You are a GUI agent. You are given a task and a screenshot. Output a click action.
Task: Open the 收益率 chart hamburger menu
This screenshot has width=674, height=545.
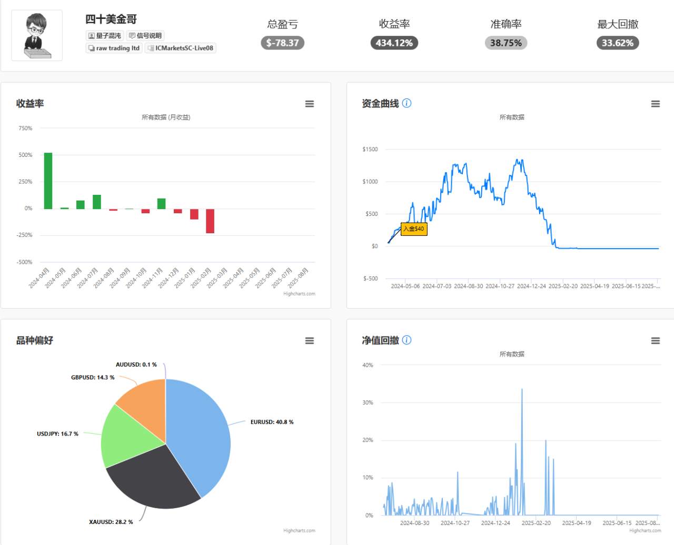[310, 104]
